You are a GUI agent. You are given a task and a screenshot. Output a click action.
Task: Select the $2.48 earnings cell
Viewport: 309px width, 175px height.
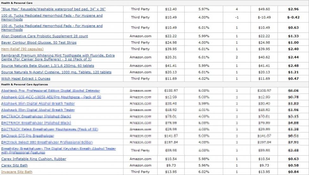(293, 66)
